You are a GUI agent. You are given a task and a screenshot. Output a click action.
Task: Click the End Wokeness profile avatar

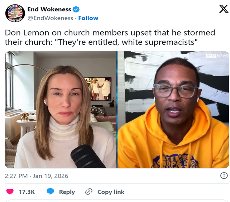tap(15, 14)
